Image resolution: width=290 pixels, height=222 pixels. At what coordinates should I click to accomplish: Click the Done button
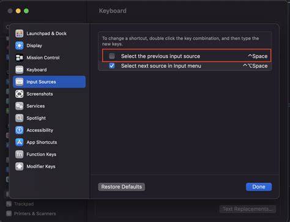(259, 187)
